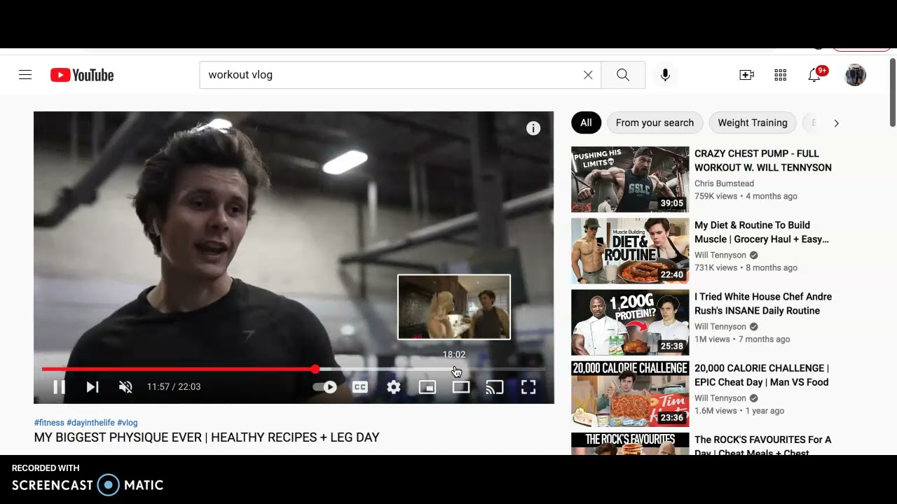Seek the progress bar to 18:02
The image size is (897, 504).
point(454,369)
